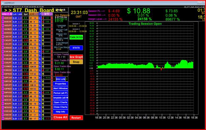Click the Lot / min column header
The width and height of the screenshot is (206, 130).
pos(17,14)
